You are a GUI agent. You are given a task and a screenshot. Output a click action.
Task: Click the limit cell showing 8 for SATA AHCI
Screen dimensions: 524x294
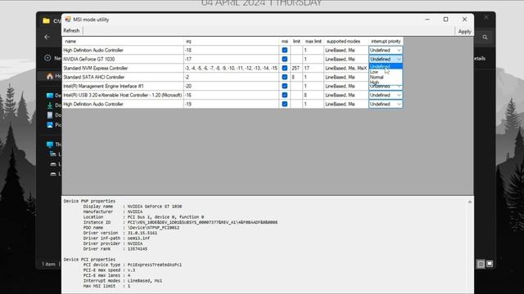tap(296, 77)
